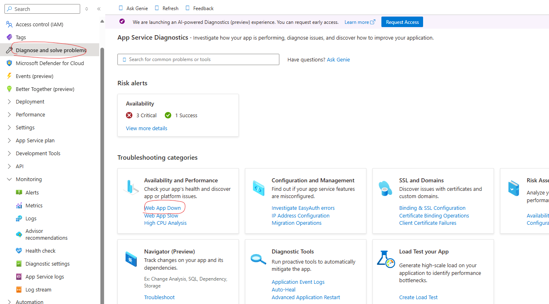Open the Create Load Test link

[418, 297]
